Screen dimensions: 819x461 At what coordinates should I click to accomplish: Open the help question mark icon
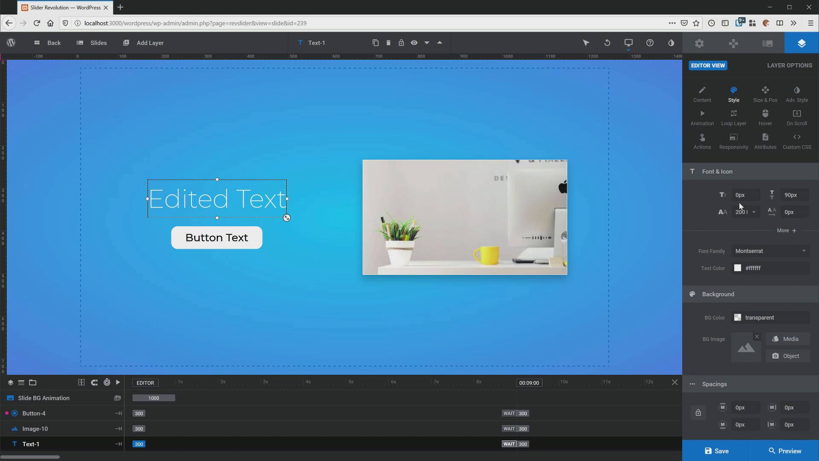coord(650,43)
